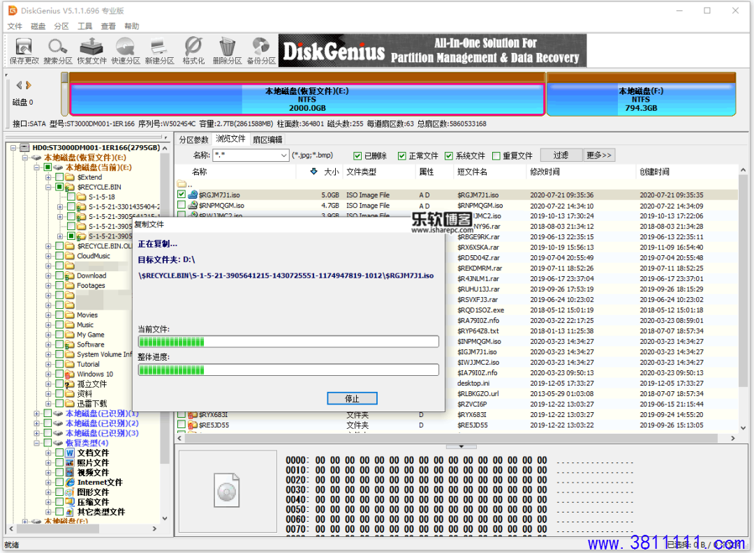Viewport: 754px width, 553px height.
Task: Click the DiskGenius app icon in title bar
Action: 13,10
